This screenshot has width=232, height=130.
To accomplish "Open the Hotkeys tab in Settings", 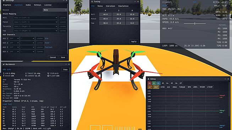I will point(38,5).
